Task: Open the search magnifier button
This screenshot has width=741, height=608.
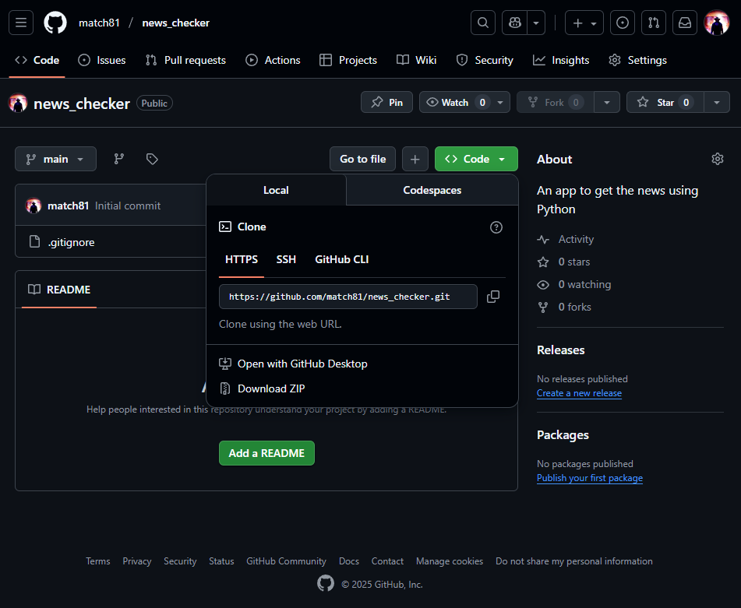Action: point(483,23)
